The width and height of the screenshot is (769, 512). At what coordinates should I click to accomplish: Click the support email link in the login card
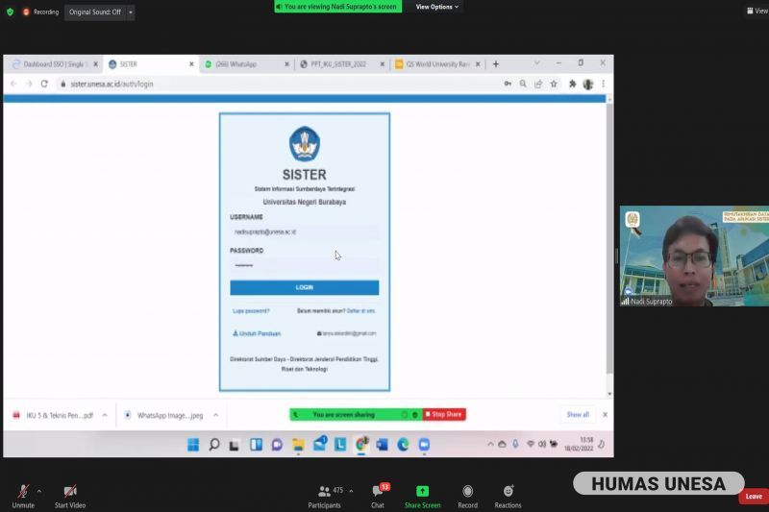pos(347,333)
